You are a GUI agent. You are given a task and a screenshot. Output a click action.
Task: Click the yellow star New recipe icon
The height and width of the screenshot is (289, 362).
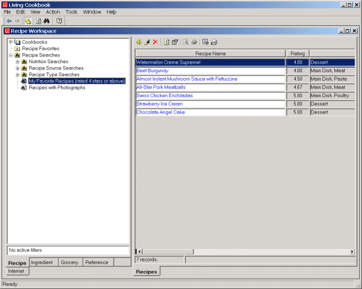[x=139, y=42]
